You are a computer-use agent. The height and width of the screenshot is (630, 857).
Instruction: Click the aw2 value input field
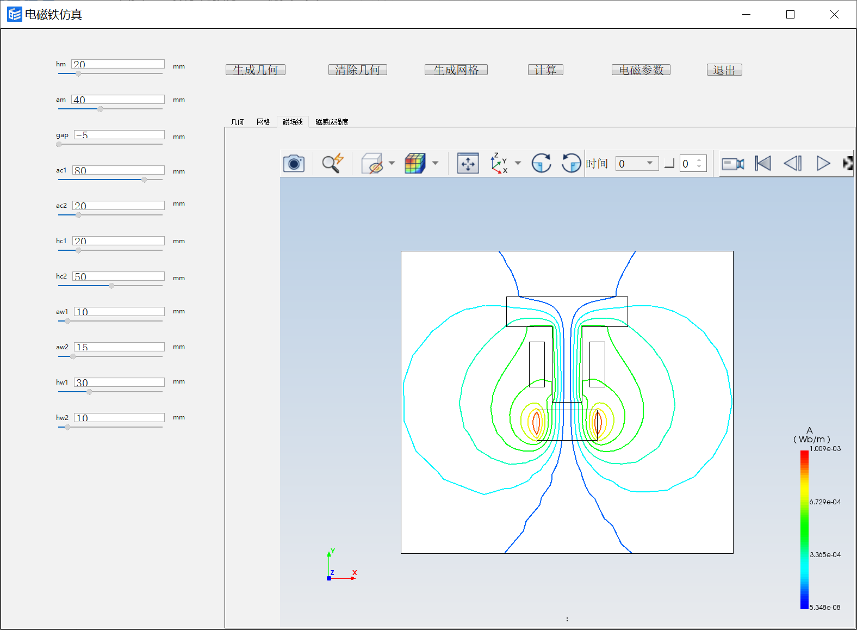pyautogui.click(x=119, y=347)
